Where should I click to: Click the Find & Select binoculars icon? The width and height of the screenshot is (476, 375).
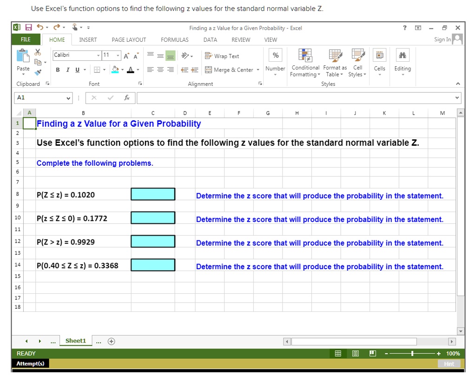[403, 55]
